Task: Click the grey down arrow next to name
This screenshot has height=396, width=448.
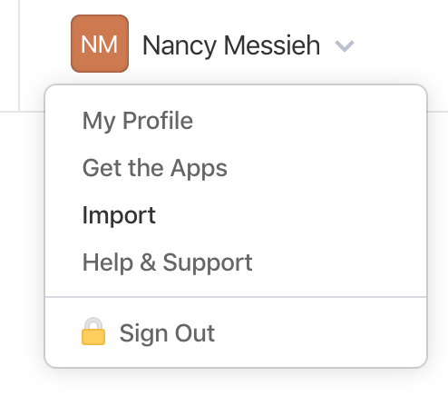Action: click(345, 46)
